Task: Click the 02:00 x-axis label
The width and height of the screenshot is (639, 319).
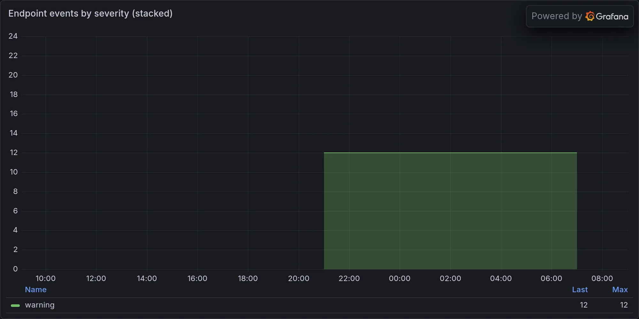Action: (450, 278)
